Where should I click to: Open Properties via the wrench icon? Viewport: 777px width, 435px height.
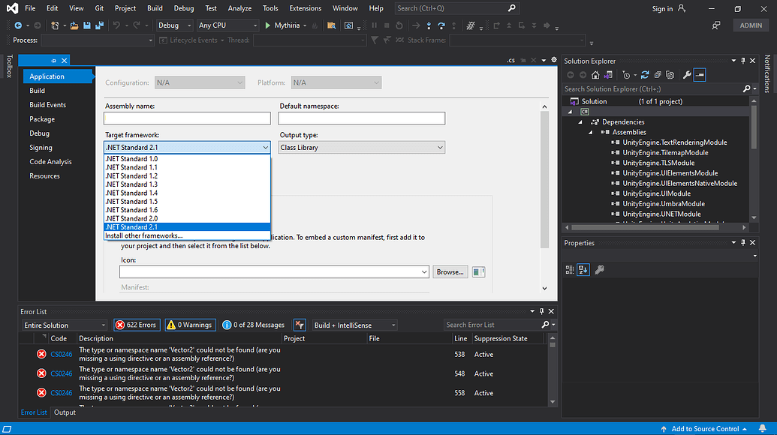pos(686,75)
